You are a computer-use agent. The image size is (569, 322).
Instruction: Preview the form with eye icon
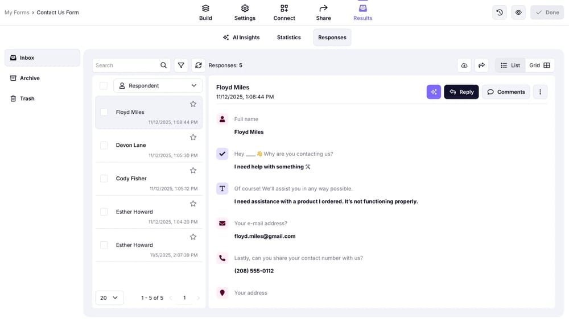click(x=518, y=13)
